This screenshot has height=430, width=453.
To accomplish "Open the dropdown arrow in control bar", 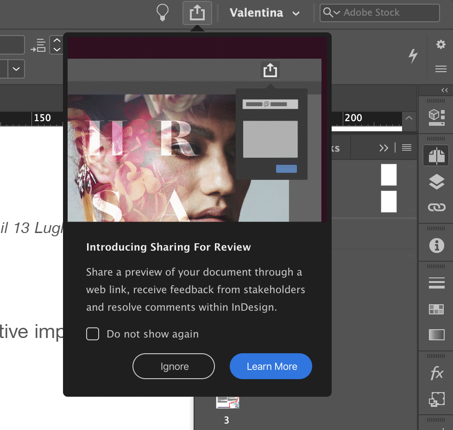I will click(x=16, y=69).
